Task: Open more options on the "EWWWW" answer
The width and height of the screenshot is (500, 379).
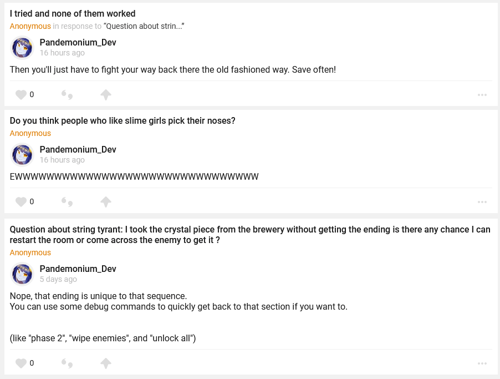Action: coord(482,202)
